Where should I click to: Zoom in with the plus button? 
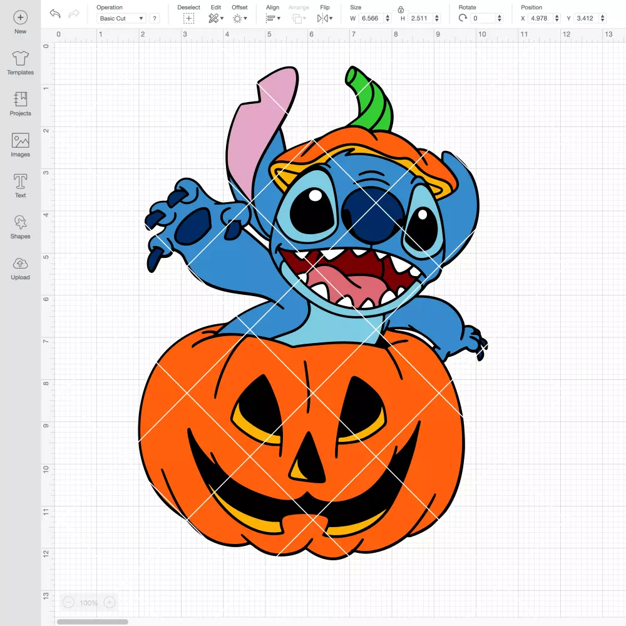point(110,602)
